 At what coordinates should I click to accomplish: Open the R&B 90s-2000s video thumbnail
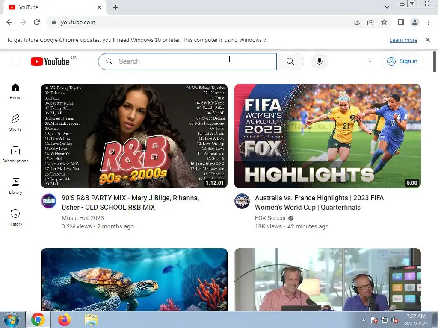pos(134,136)
